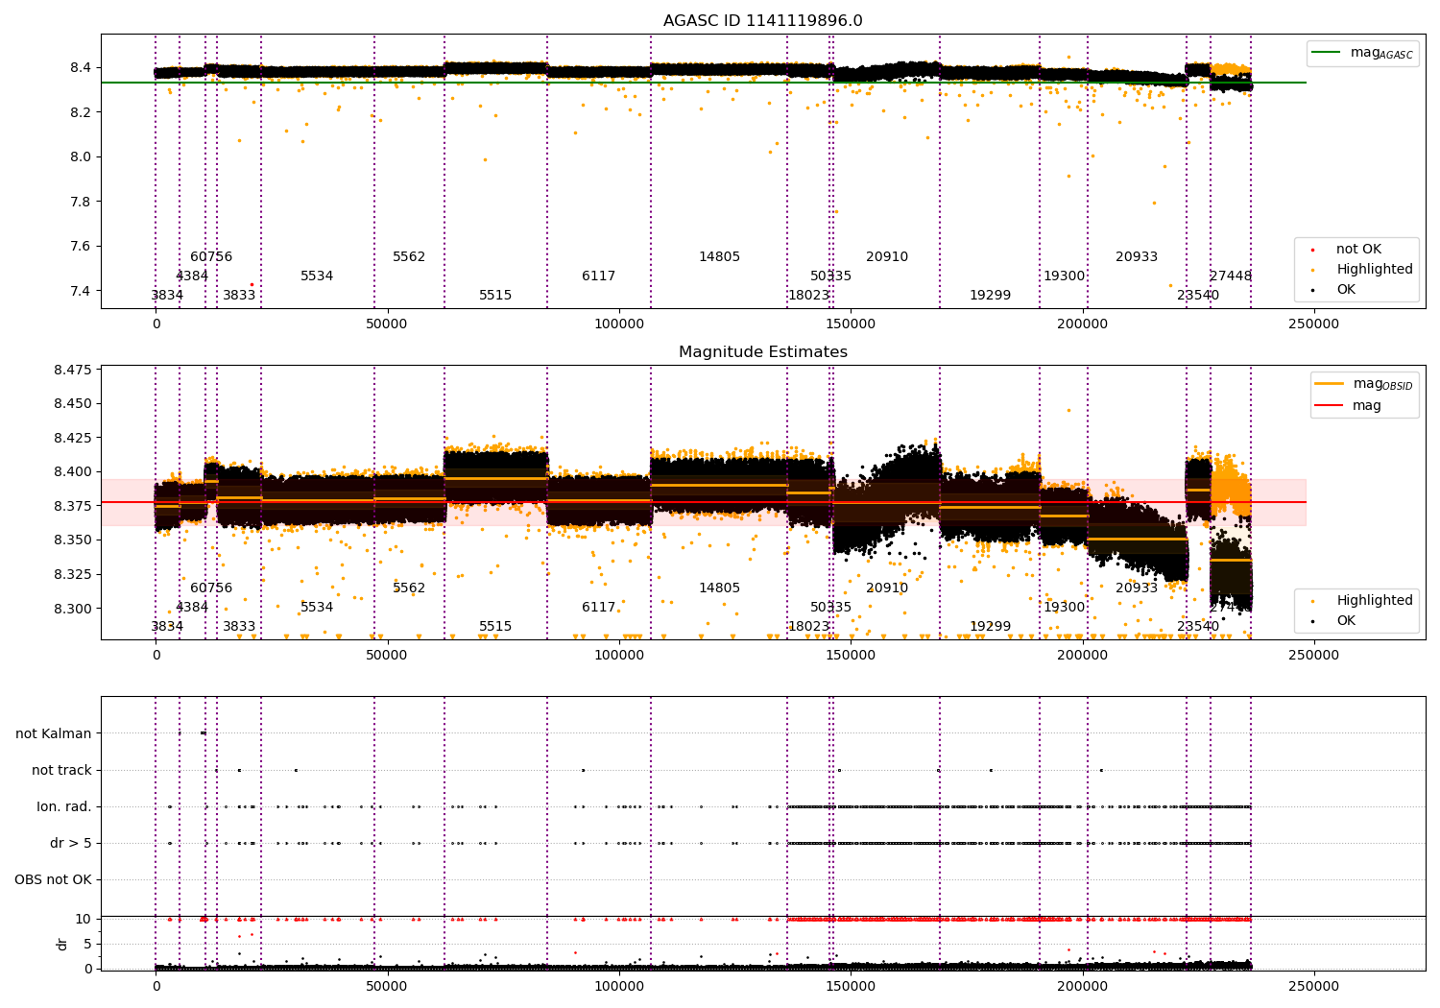Click y-axis tick '7.8' in AGASC ID plot
Viewport: 1440px width, 1008px height.
coord(81,202)
